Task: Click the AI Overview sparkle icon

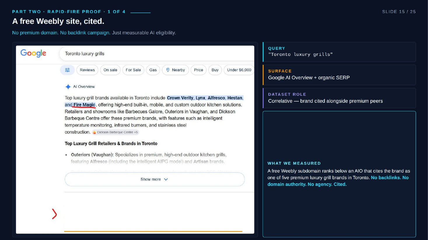Action: click(x=68, y=87)
